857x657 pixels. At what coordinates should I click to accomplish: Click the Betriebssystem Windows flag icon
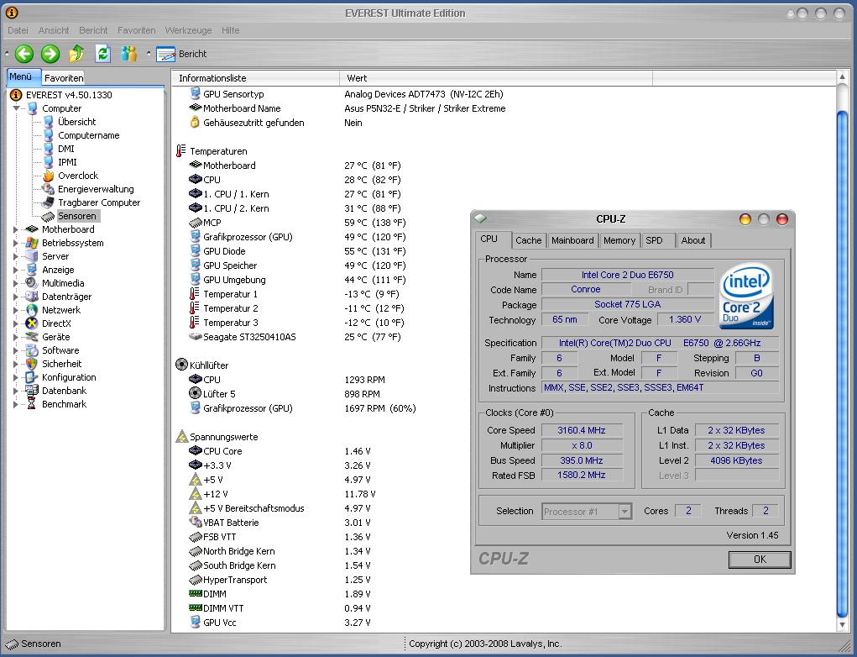click(32, 243)
